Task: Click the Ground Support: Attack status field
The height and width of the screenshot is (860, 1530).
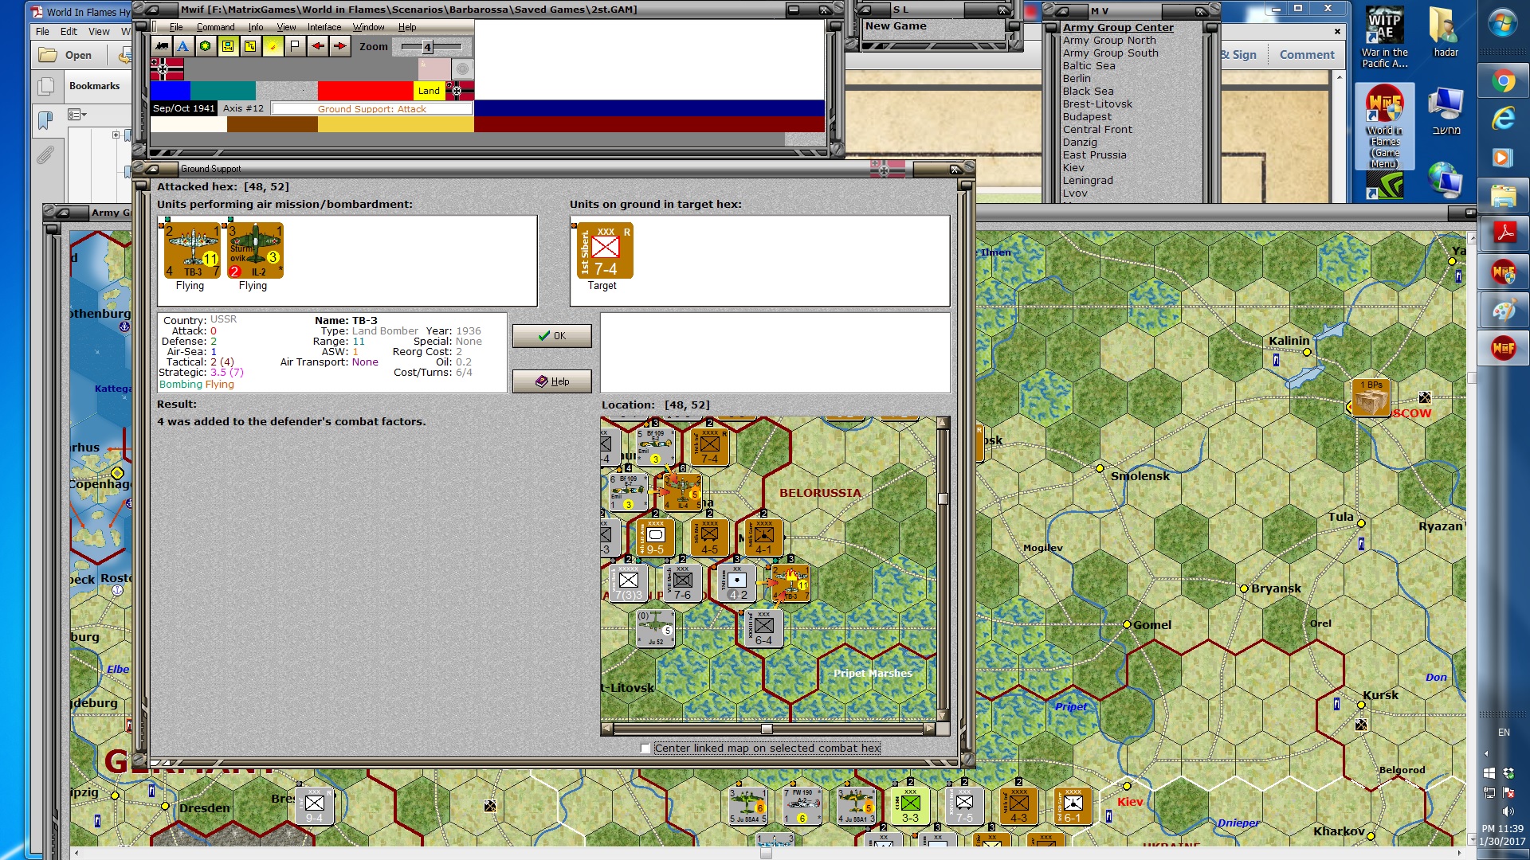Action: (x=372, y=109)
